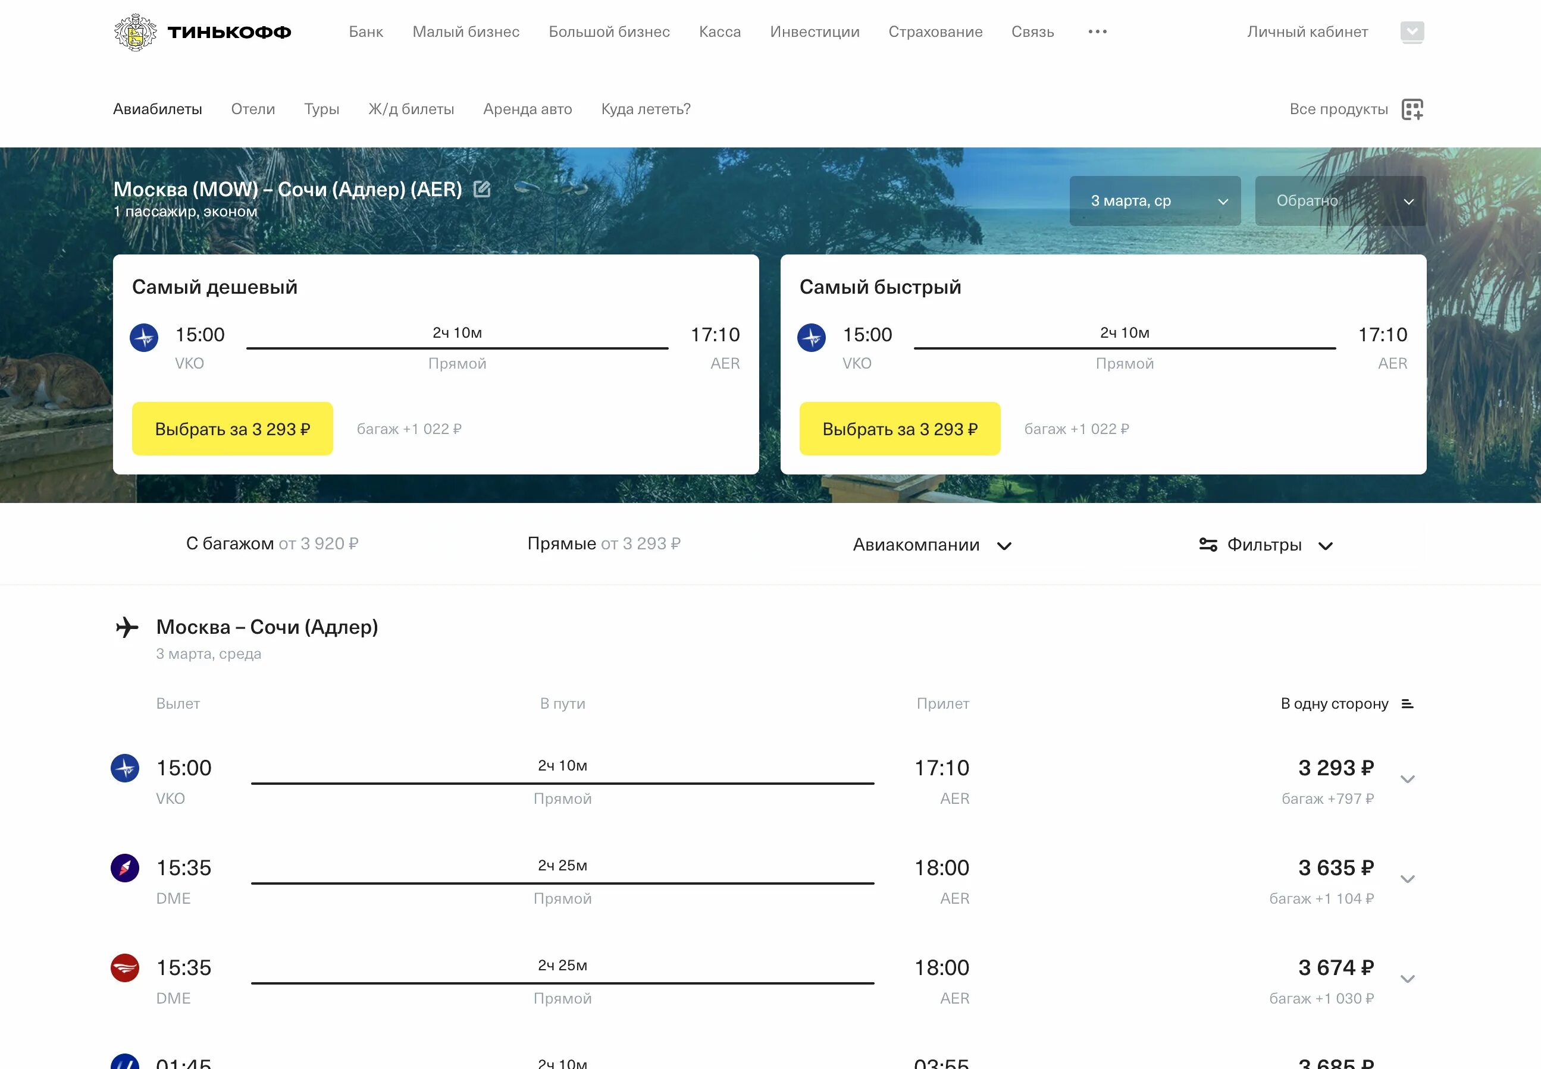Select the Авиабилеты tab
Screen dimensions: 1541x1069
158,109
